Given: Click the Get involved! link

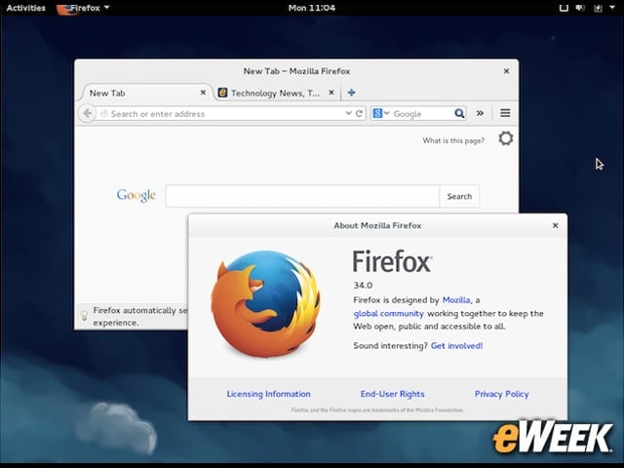Looking at the screenshot, I should 456,346.
